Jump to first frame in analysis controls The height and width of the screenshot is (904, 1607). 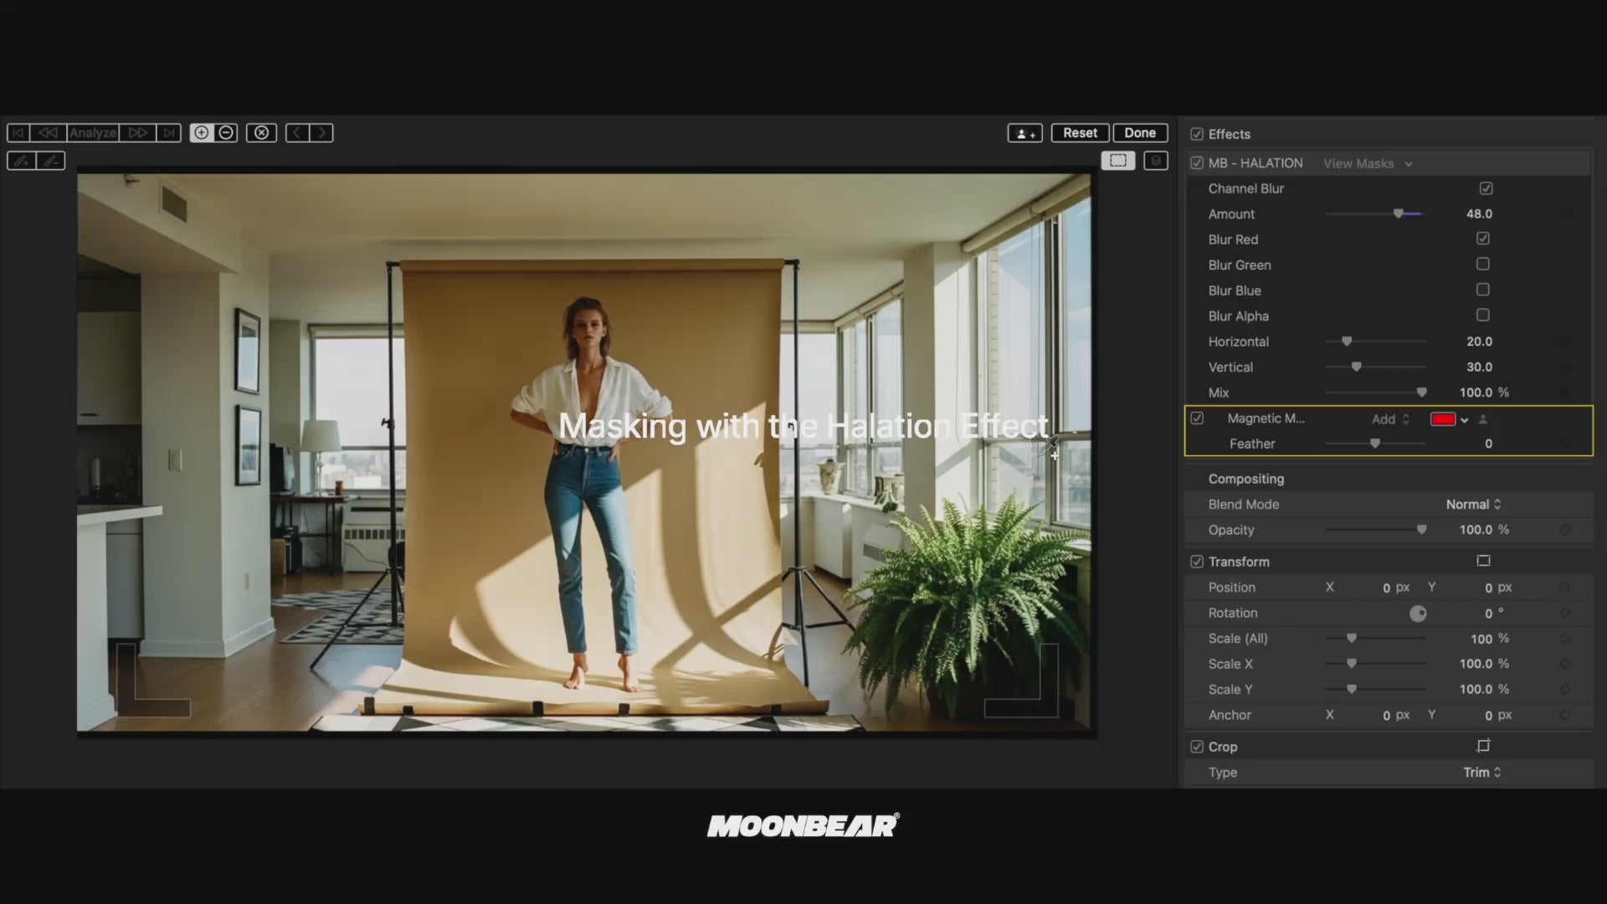[x=18, y=133]
